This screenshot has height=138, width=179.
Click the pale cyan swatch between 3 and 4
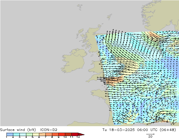(x=23, y=134)
